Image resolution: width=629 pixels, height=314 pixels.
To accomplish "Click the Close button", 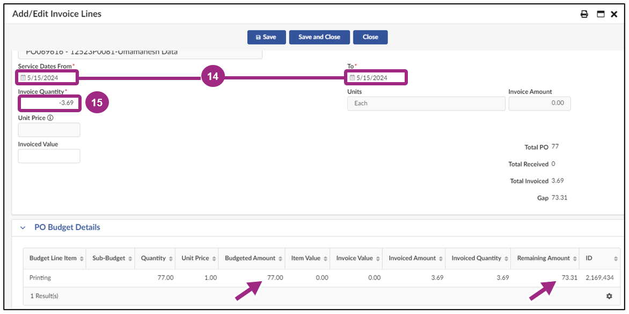I will click(x=370, y=37).
